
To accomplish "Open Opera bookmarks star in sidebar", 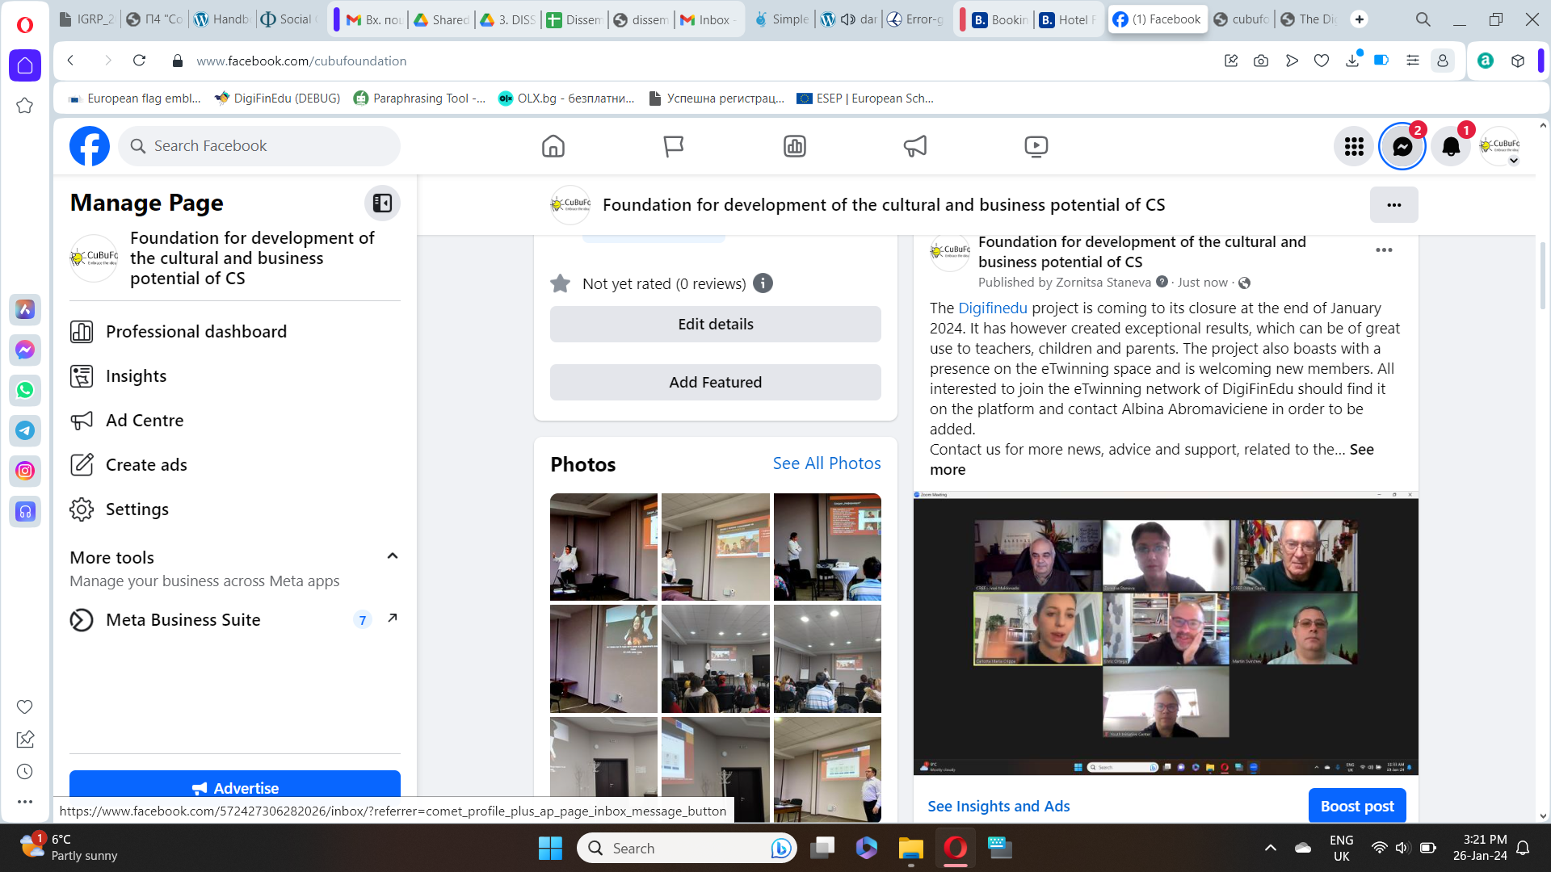I will pos(25,106).
